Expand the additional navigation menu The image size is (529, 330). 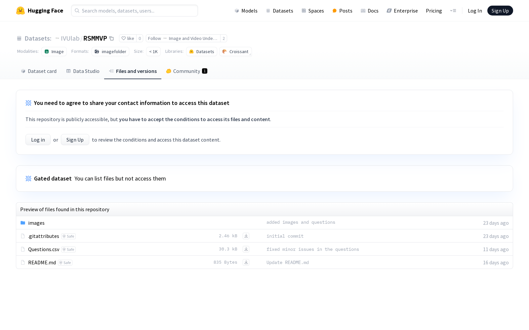pyautogui.click(x=453, y=11)
